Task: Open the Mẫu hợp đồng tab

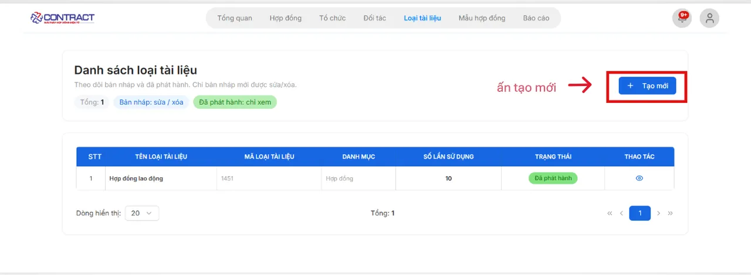Action: [x=482, y=18]
